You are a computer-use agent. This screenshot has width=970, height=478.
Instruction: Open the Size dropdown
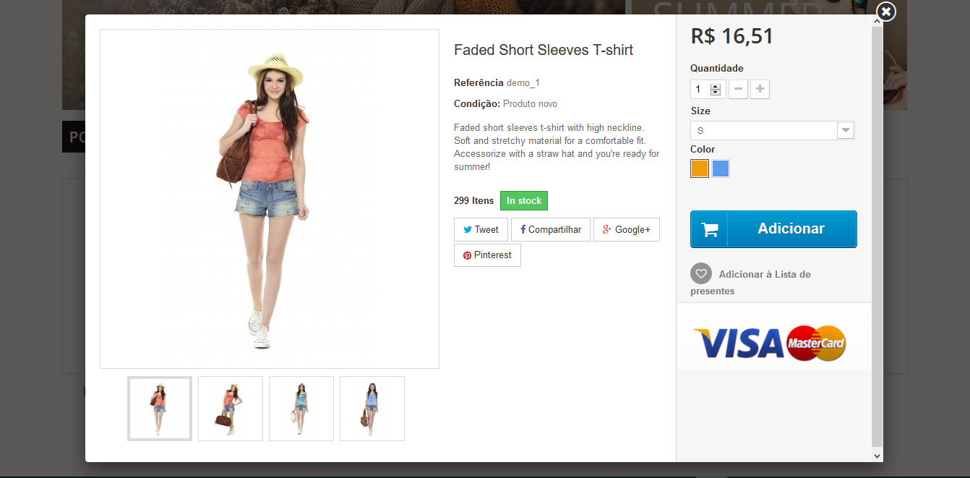[x=772, y=131]
